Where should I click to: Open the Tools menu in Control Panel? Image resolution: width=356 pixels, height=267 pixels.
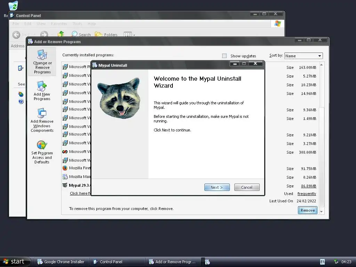pos(77,24)
